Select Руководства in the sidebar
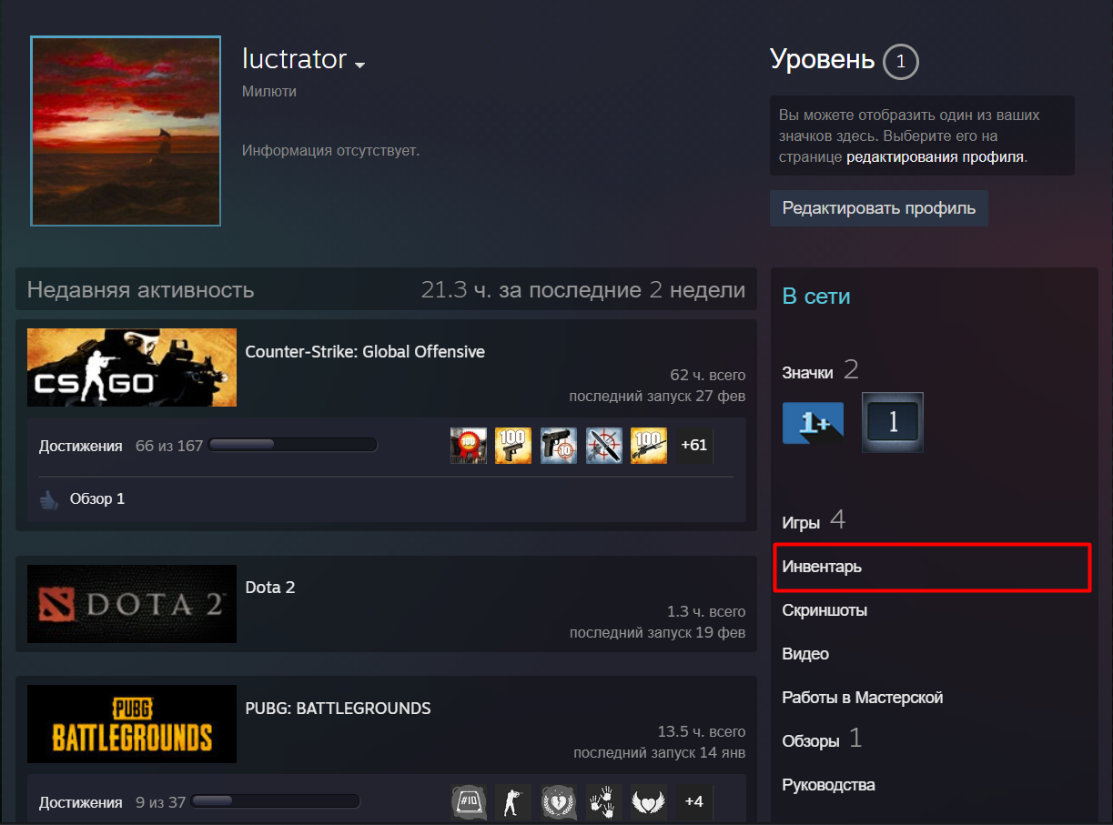 click(x=829, y=785)
